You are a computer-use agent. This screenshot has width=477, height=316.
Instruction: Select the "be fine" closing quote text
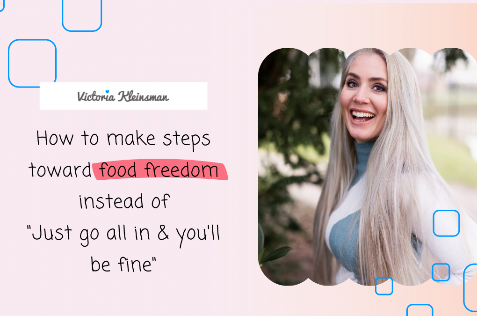pos(123,264)
